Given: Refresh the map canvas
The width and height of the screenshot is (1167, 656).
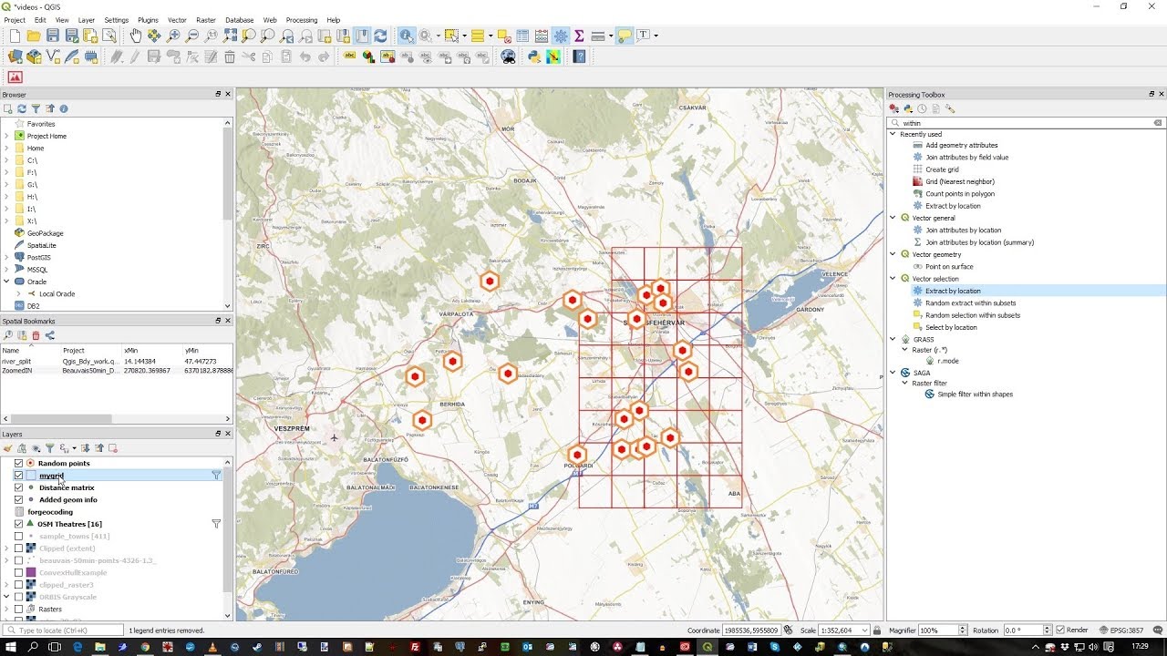Looking at the screenshot, I should (380, 36).
